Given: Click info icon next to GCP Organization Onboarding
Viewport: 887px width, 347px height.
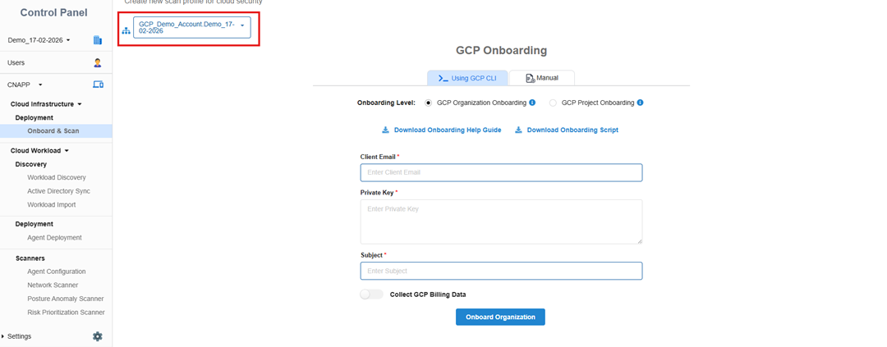Looking at the screenshot, I should pyautogui.click(x=532, y=103).
